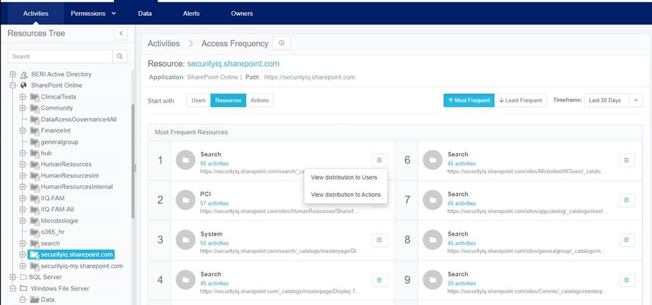Open the securityiq.sharepoint.com resource link
Viewport: 652px width, 305px height.
(x=233, y=64)
